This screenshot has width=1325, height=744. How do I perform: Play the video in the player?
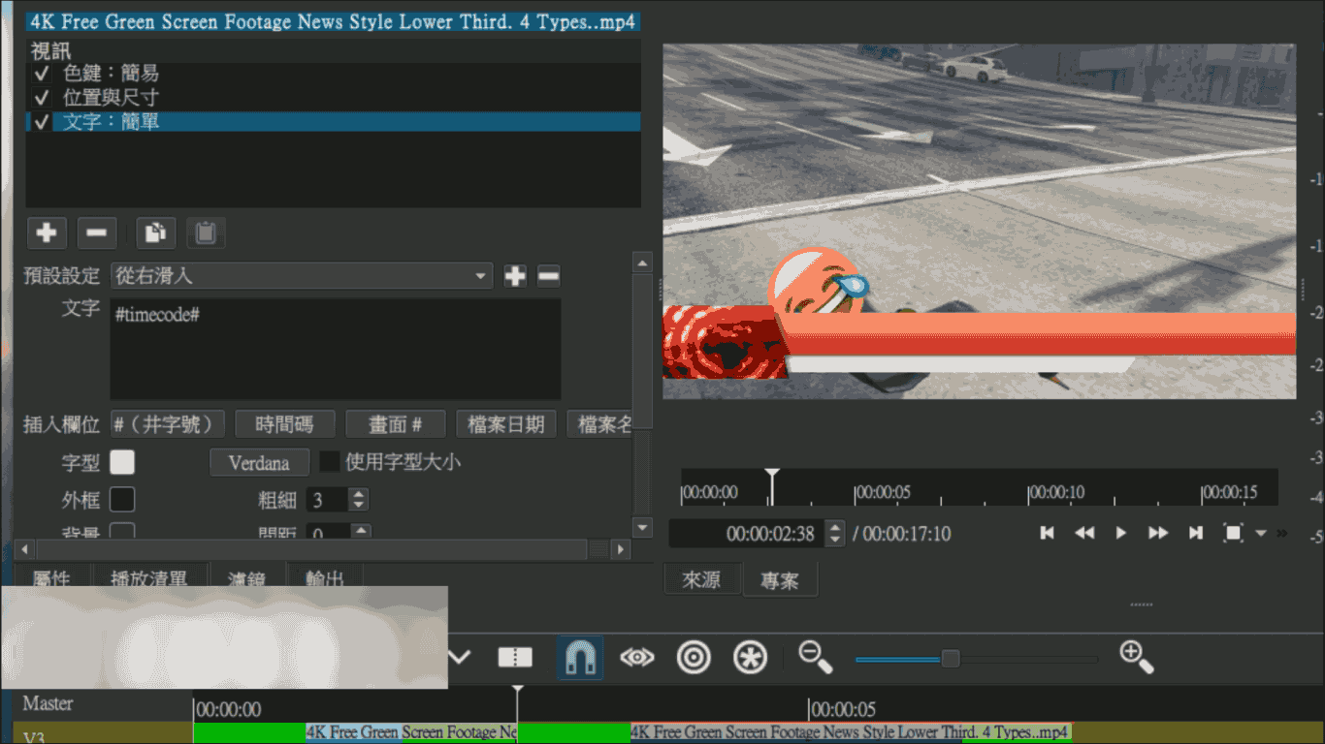(x=1120, y=533)
